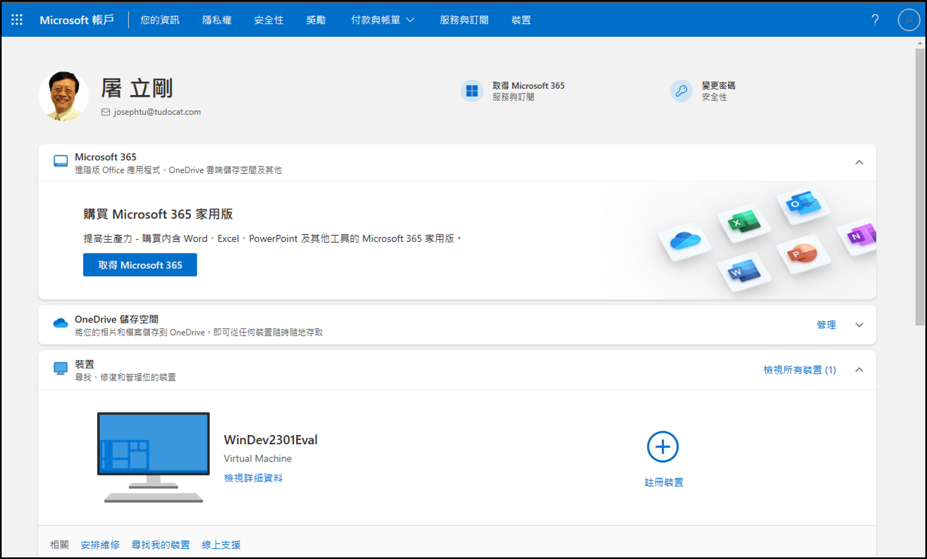
Task: Click the help question mark icon
Action: click(875, 20)
